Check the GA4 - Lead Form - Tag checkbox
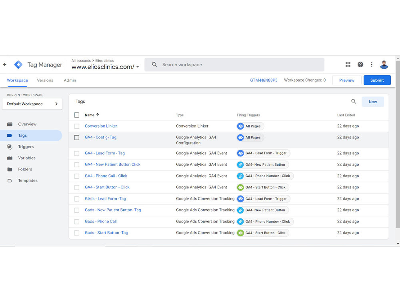 [77, 153]
